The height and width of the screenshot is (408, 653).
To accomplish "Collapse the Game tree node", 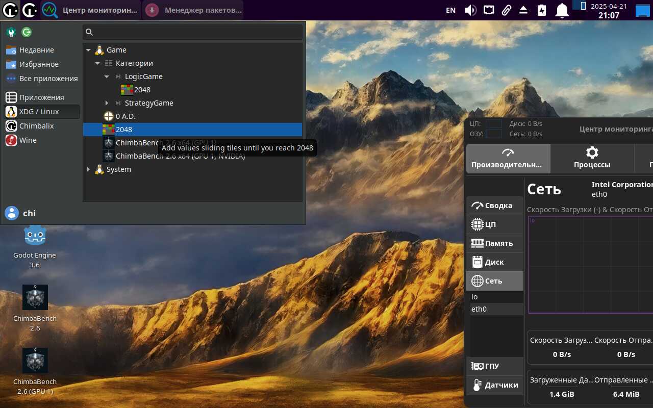I will (88, 50).
